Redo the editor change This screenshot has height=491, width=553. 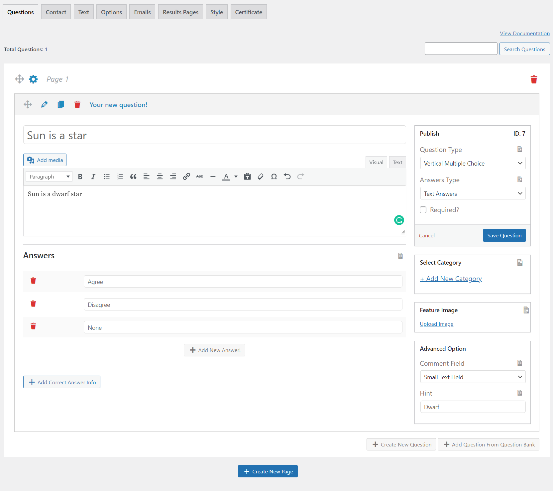tap(300, 177)
